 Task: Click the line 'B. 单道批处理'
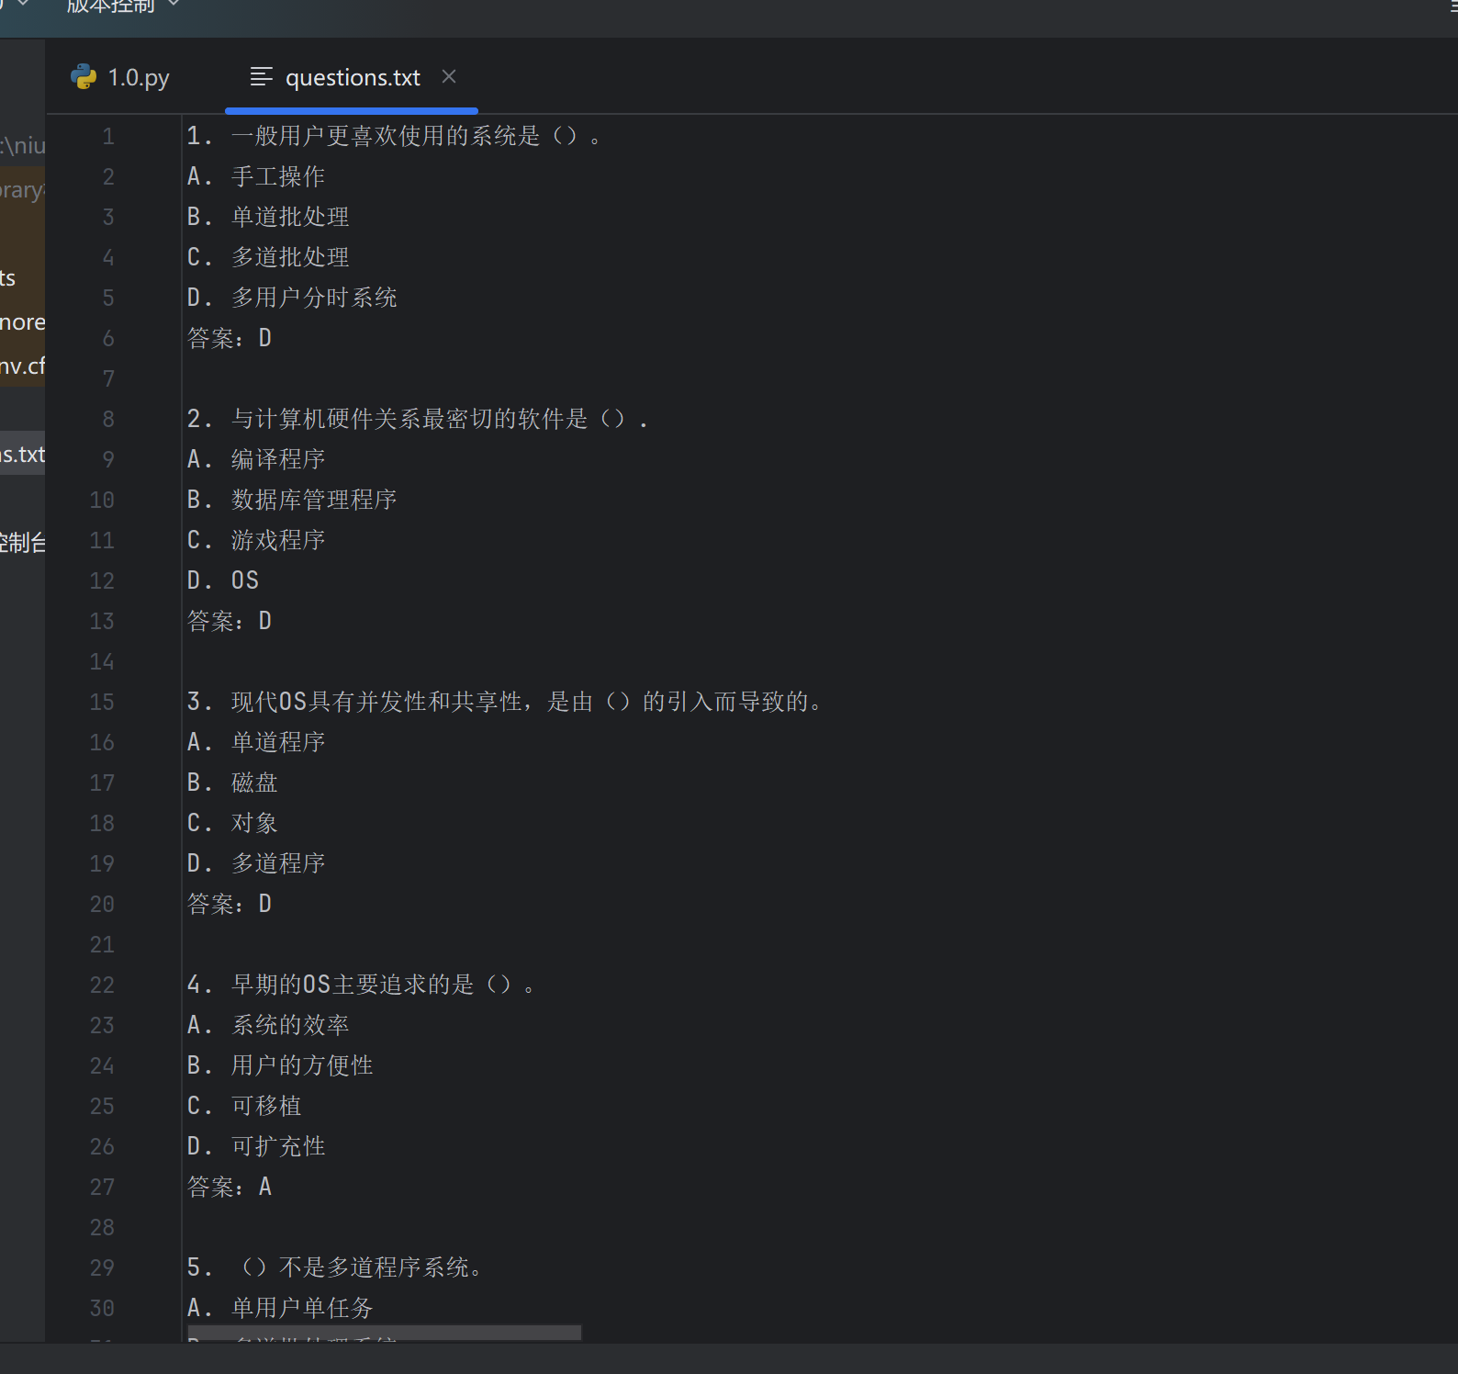(x=267, y=217)
